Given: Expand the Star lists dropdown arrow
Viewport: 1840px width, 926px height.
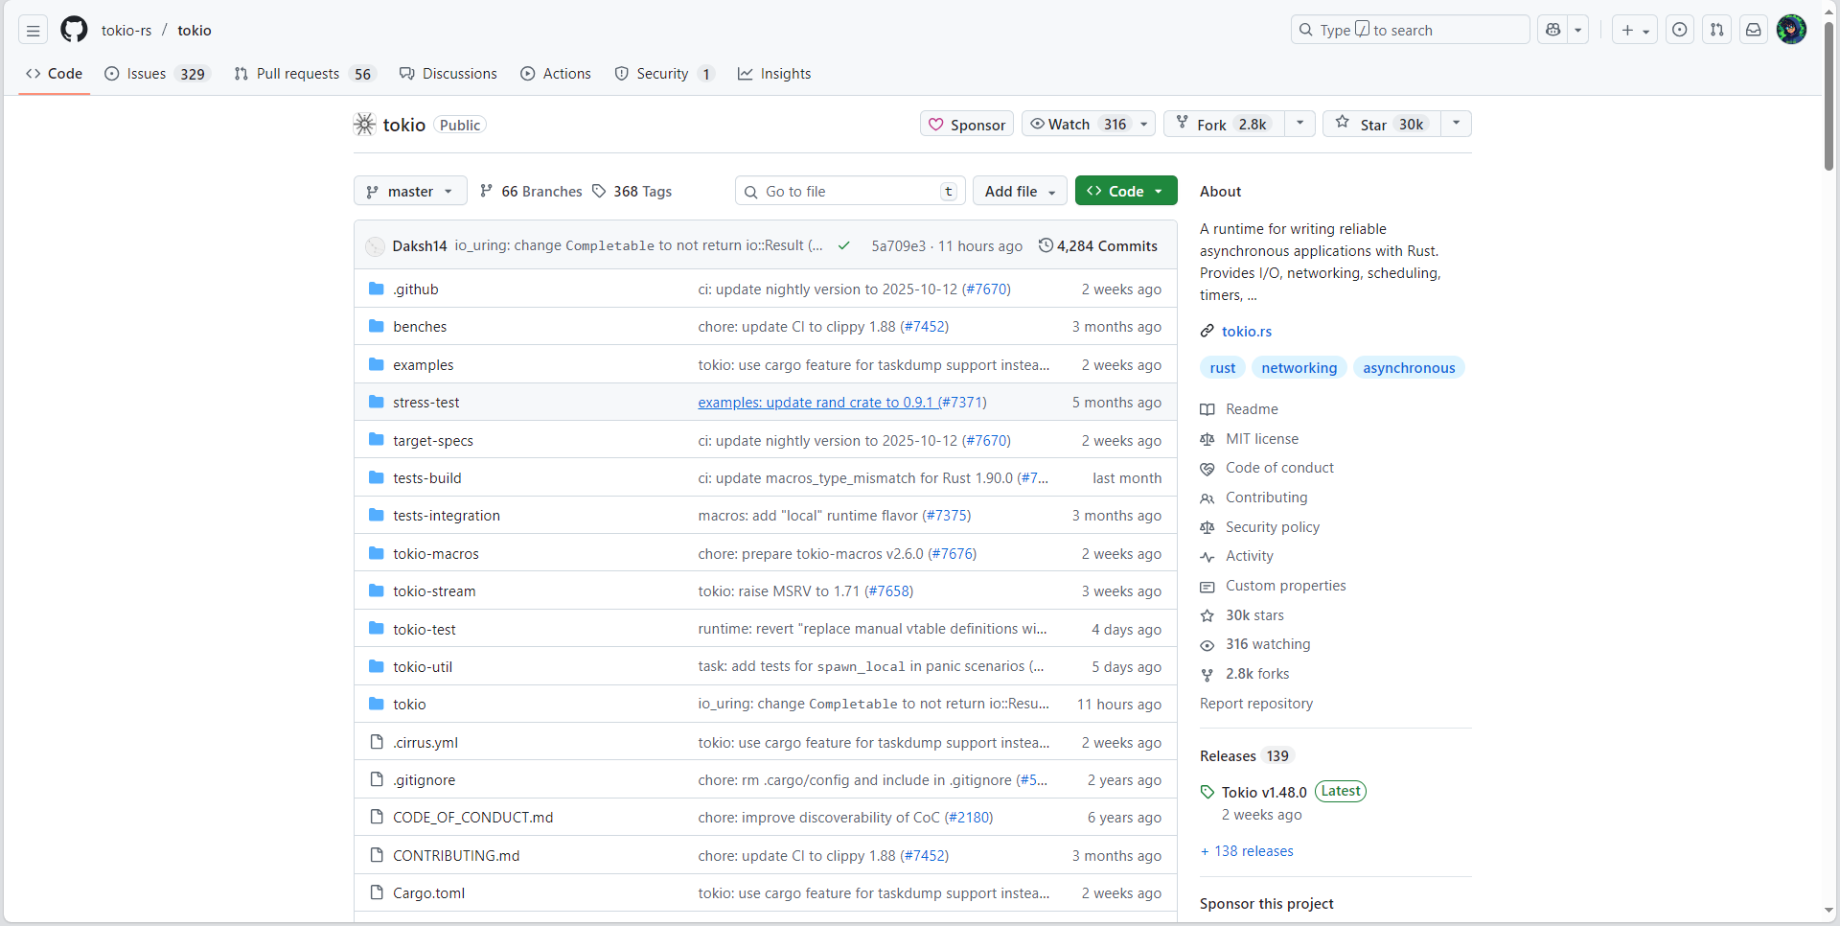Looking at the screenshot, I should pos(1456,124).
